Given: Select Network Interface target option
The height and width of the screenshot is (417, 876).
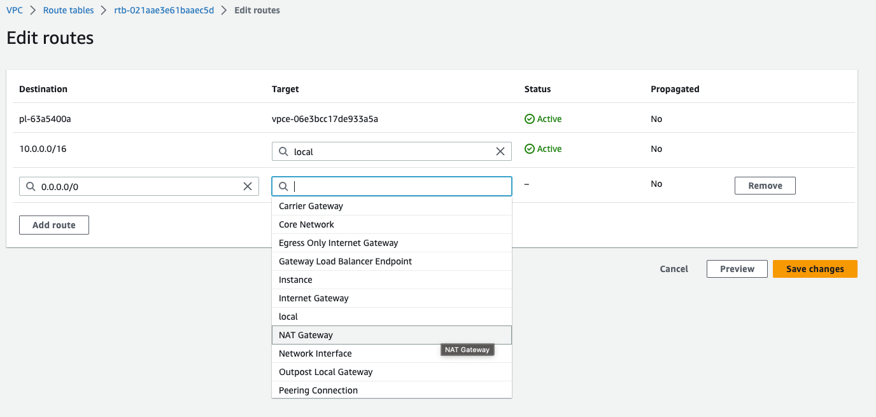Looking at the screenshot, I should click(315, 353).
